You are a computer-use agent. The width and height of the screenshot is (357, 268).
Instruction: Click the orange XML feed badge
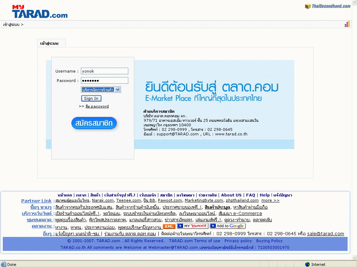click(x=169, y=226)
